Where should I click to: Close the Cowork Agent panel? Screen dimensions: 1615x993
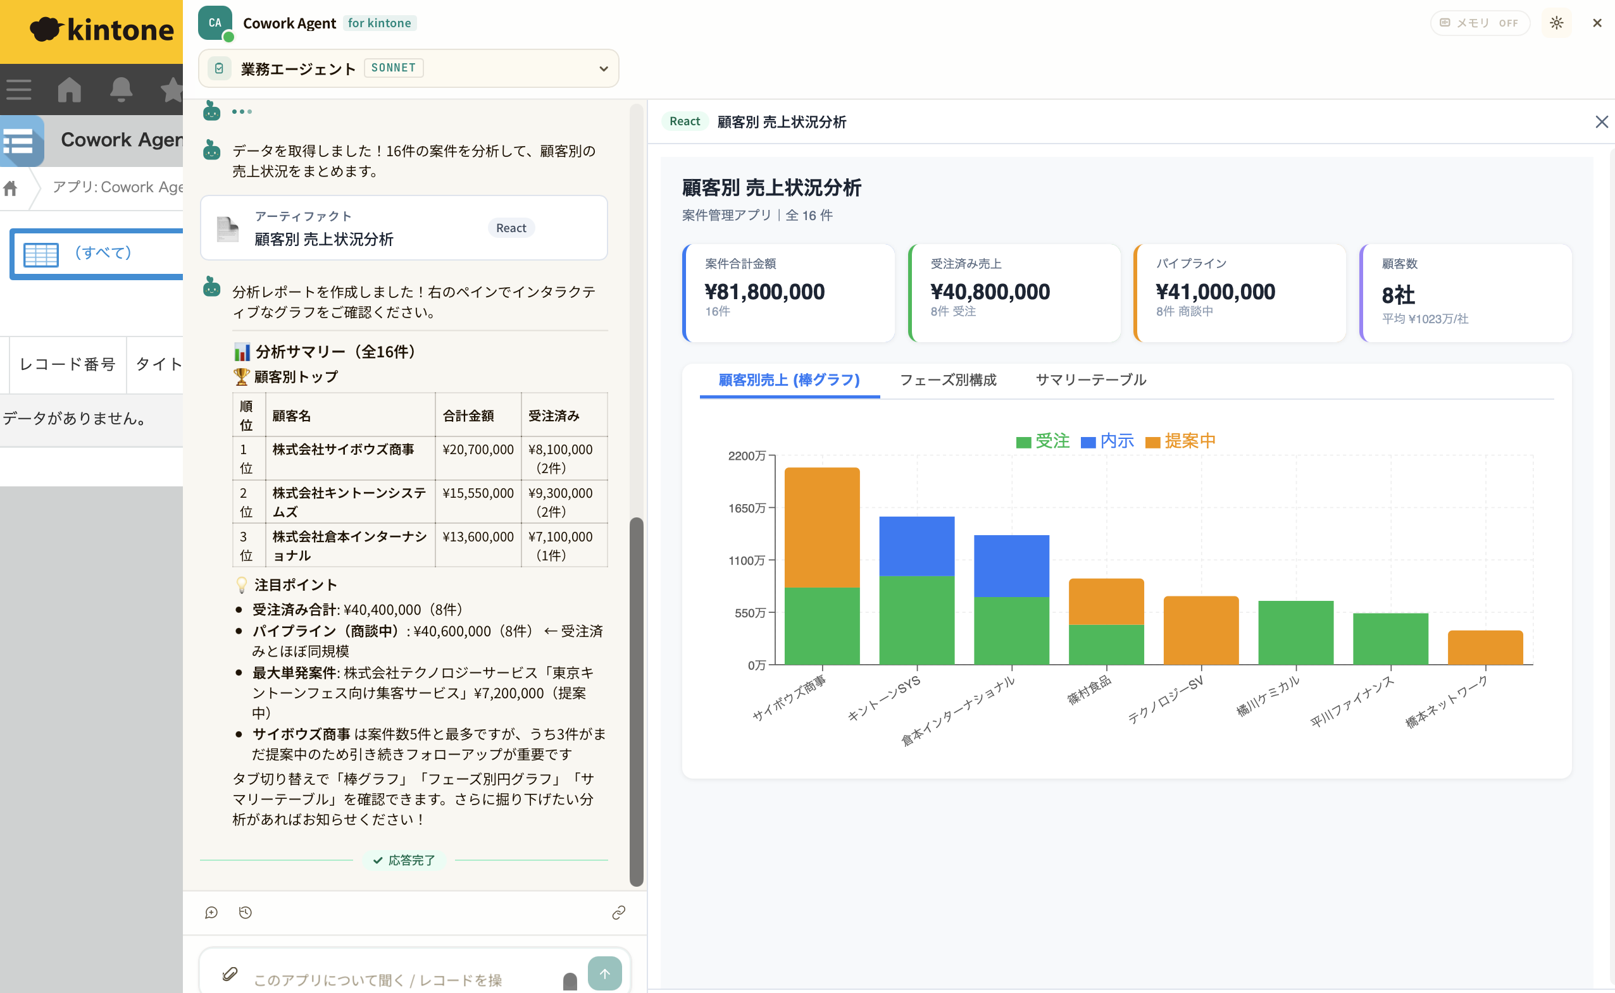(1597, 23)
